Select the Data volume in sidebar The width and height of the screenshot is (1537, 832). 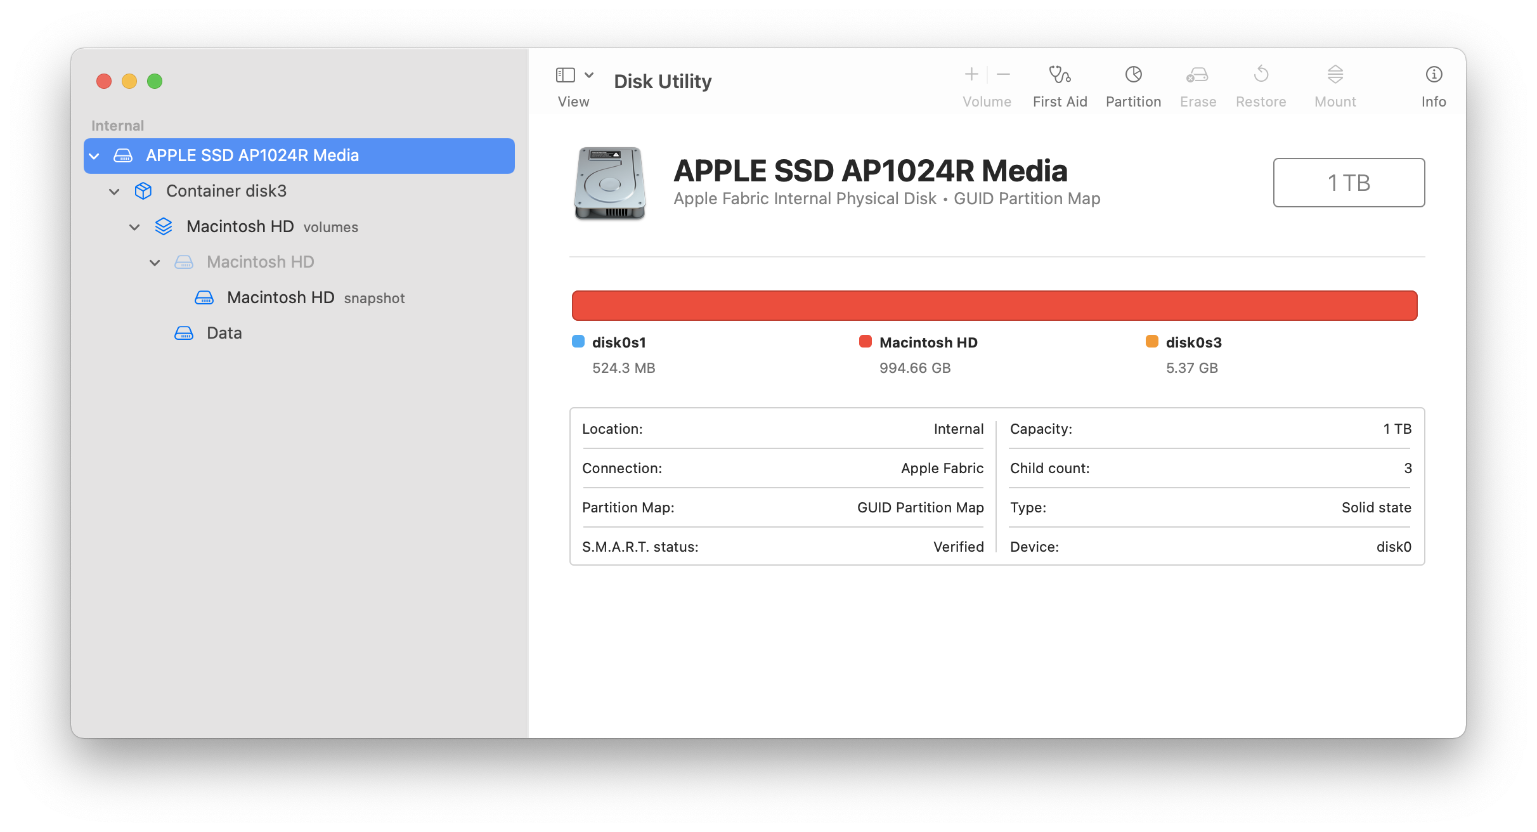tap(224, 334)
